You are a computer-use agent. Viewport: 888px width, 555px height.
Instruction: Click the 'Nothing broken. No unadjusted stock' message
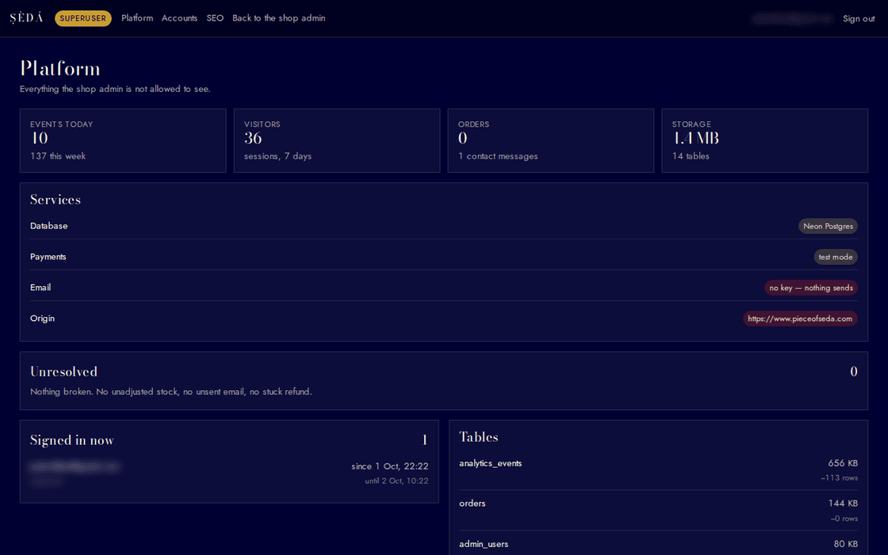point(171,392)
